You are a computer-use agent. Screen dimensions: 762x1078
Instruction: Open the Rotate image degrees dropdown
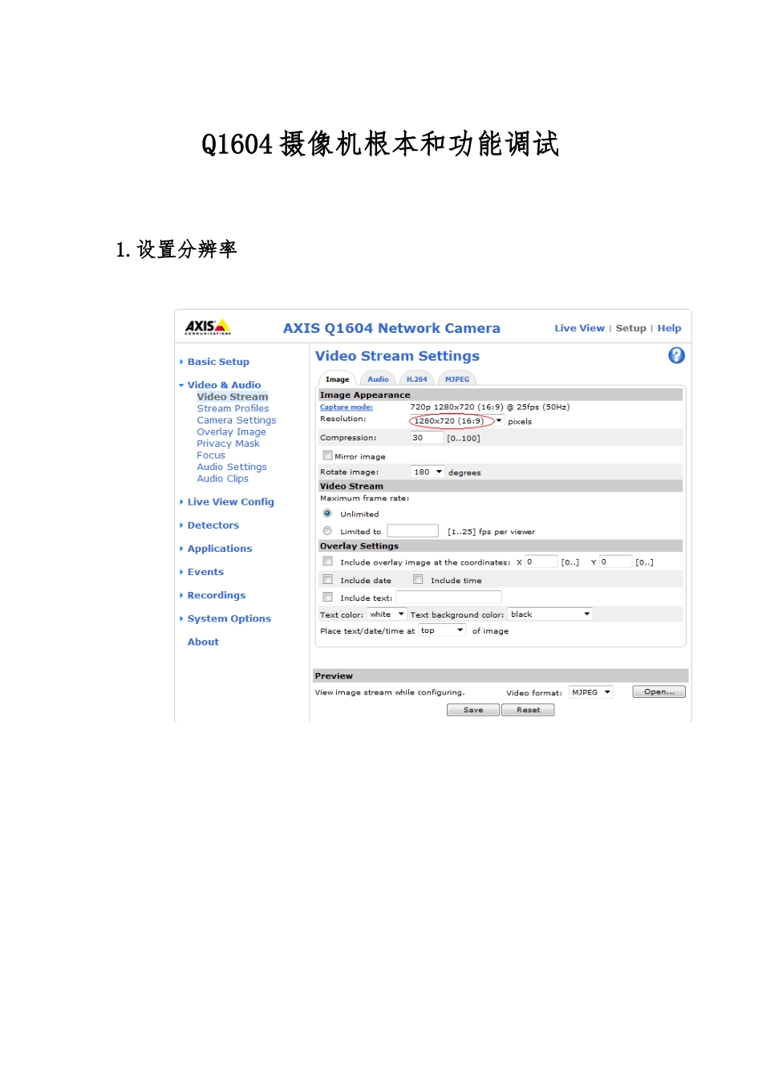tap(428, 472)
